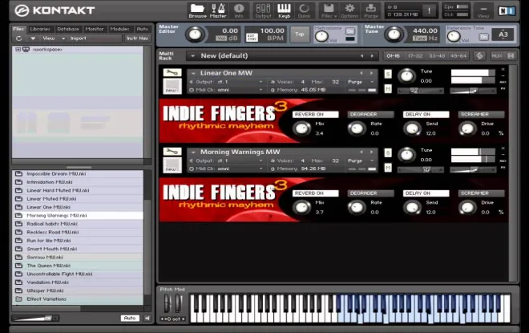Click the browser Auto preview button
Viewport: 529px width, 333px height.
(x=130, y=318)
